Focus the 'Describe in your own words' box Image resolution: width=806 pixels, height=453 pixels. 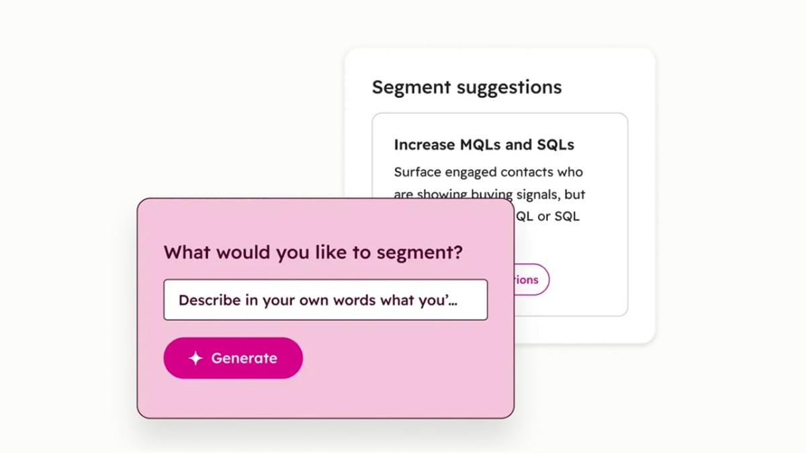tap(326, 300)
